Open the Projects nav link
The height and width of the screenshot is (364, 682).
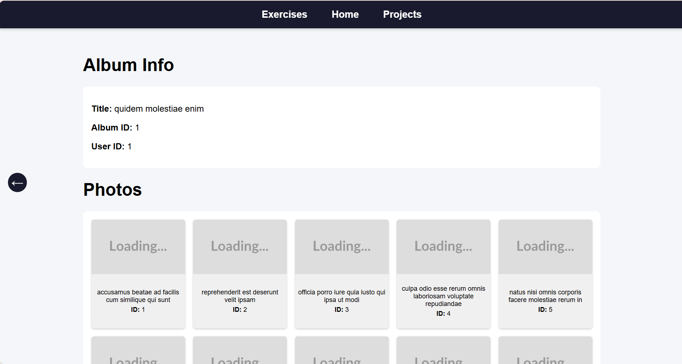click(402, 15)
